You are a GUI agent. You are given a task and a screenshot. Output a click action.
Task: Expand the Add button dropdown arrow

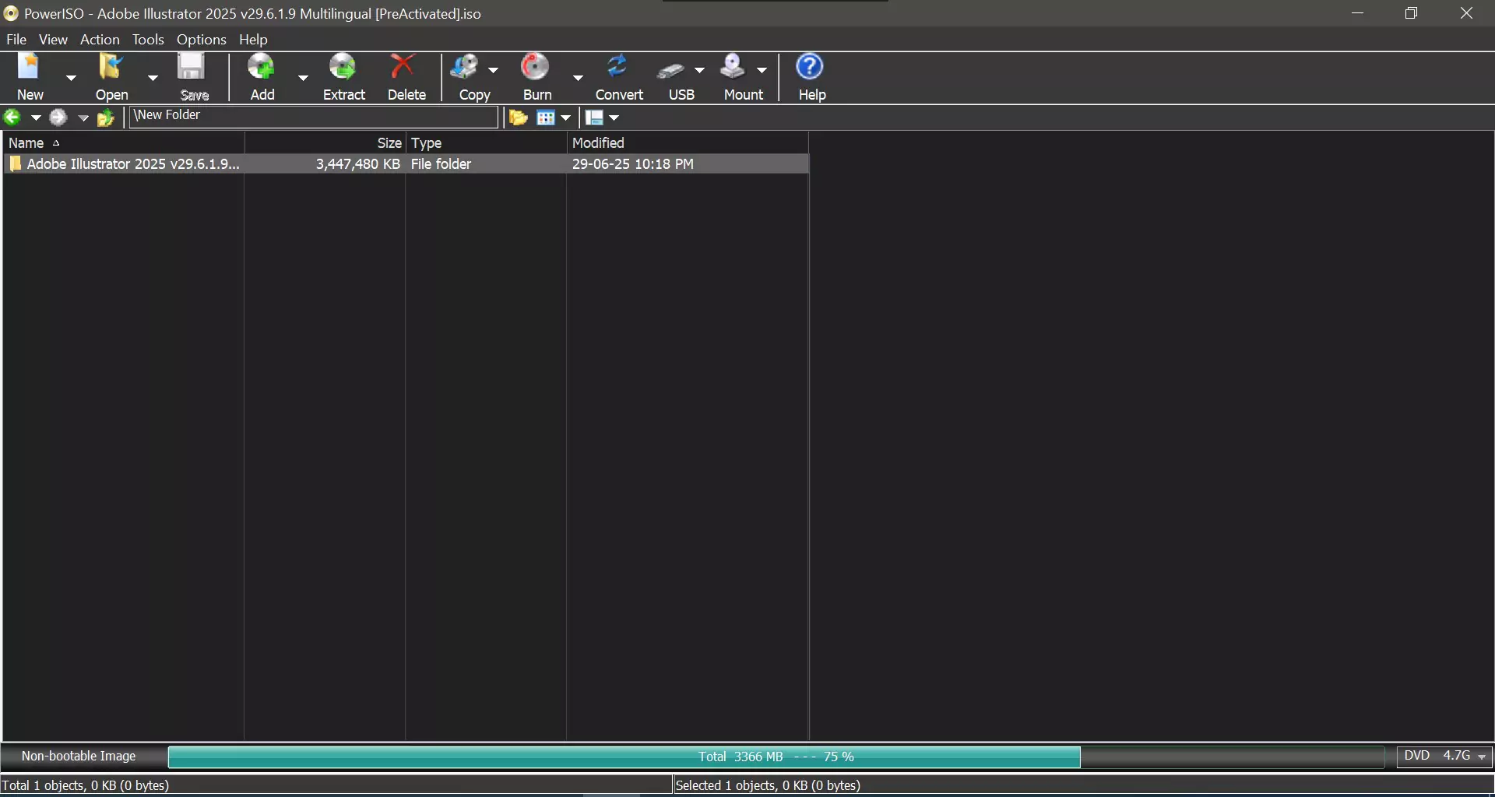coord(303,78)
